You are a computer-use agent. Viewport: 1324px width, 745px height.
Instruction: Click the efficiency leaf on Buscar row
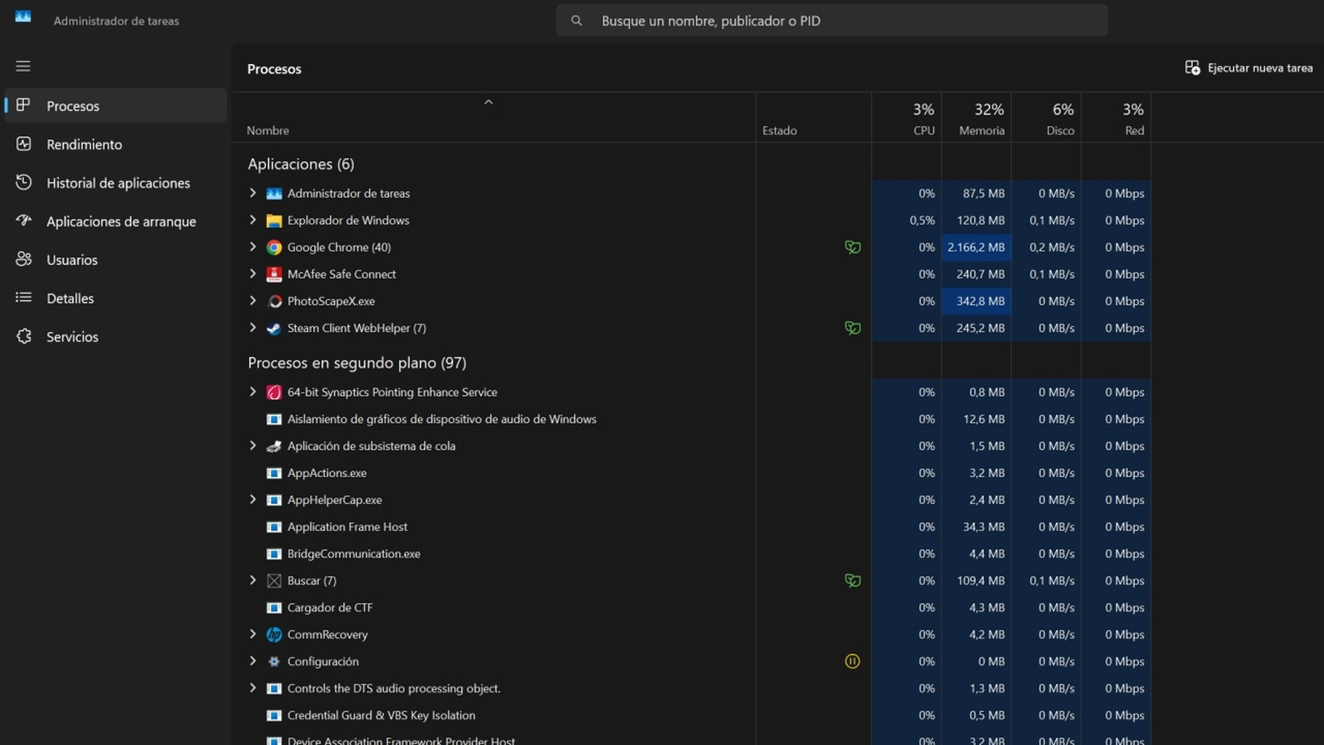tap(852, 580)
